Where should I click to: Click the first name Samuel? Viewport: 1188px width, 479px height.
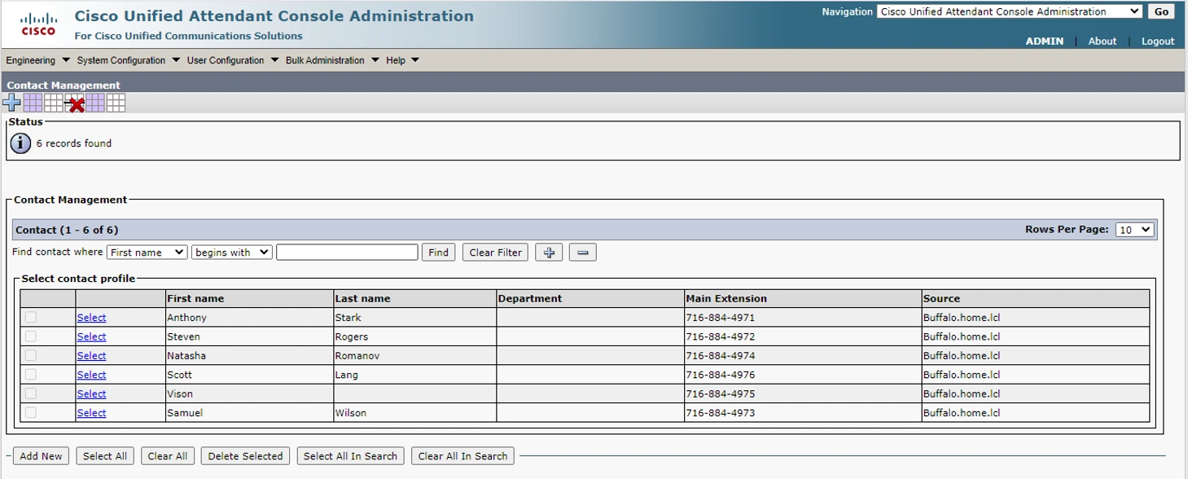[x=185, y=413]
